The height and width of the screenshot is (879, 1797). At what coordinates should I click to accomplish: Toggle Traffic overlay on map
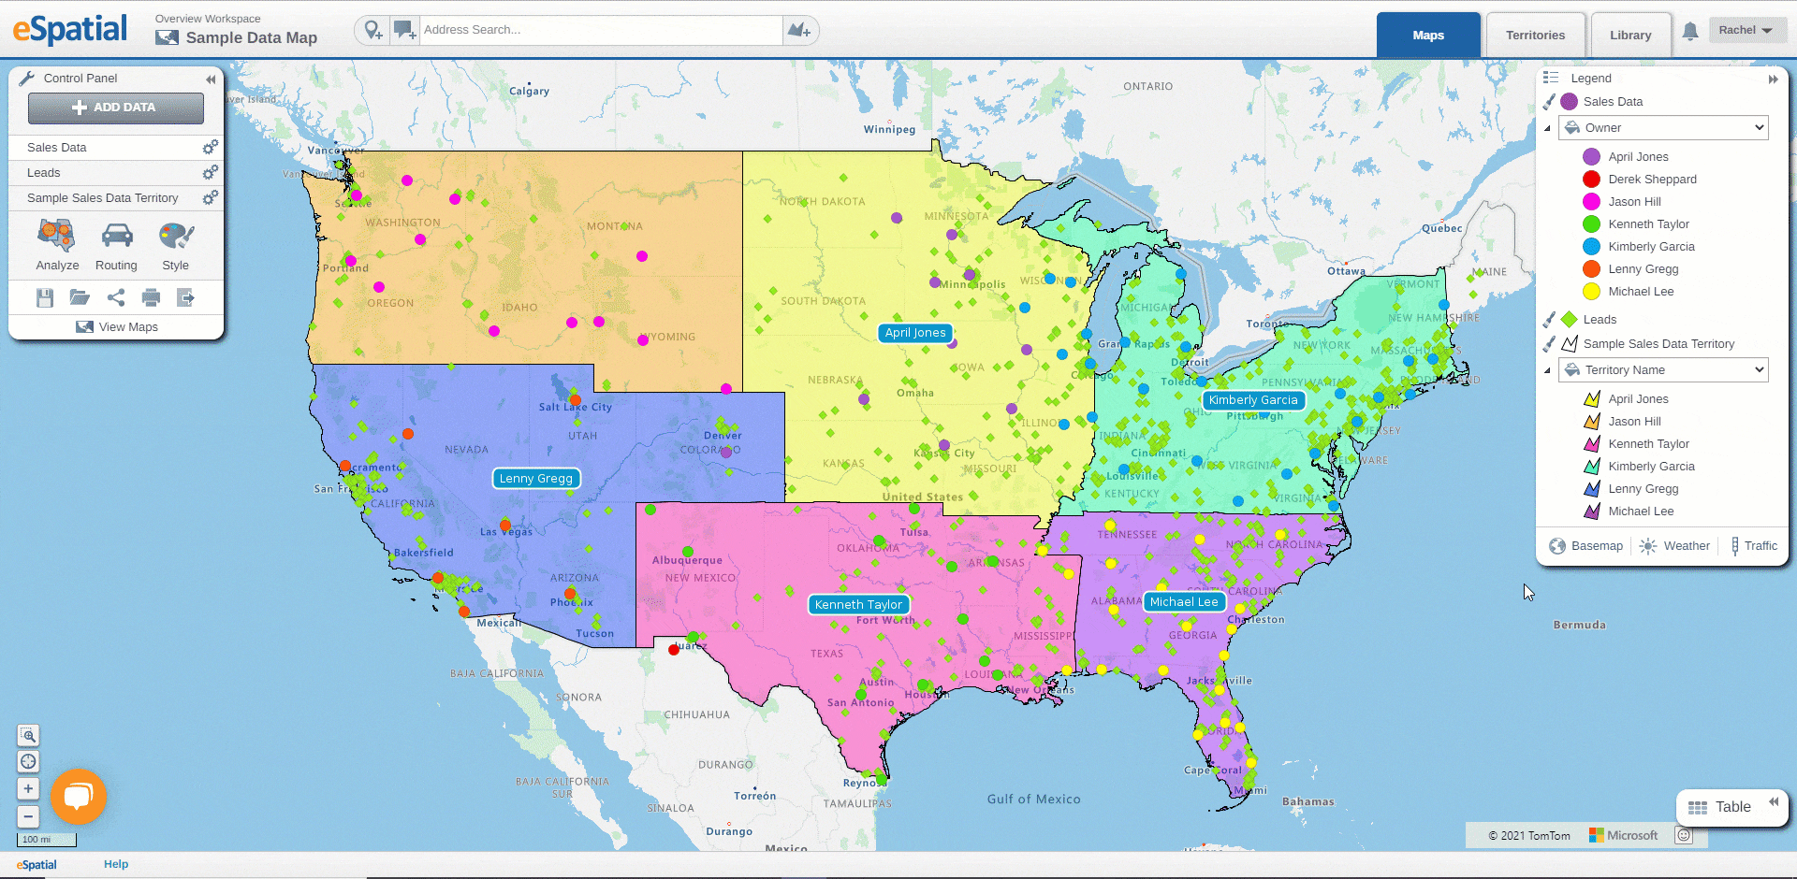(1753, 546)
